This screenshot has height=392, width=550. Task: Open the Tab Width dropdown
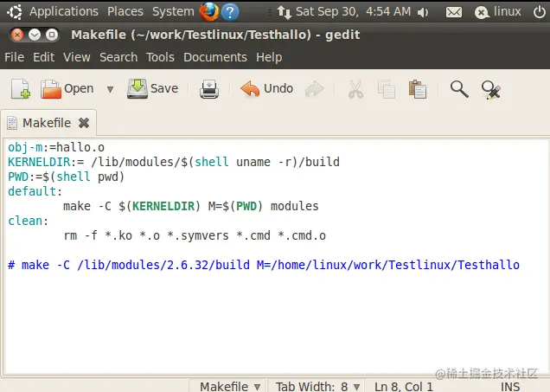click(317, 387)
